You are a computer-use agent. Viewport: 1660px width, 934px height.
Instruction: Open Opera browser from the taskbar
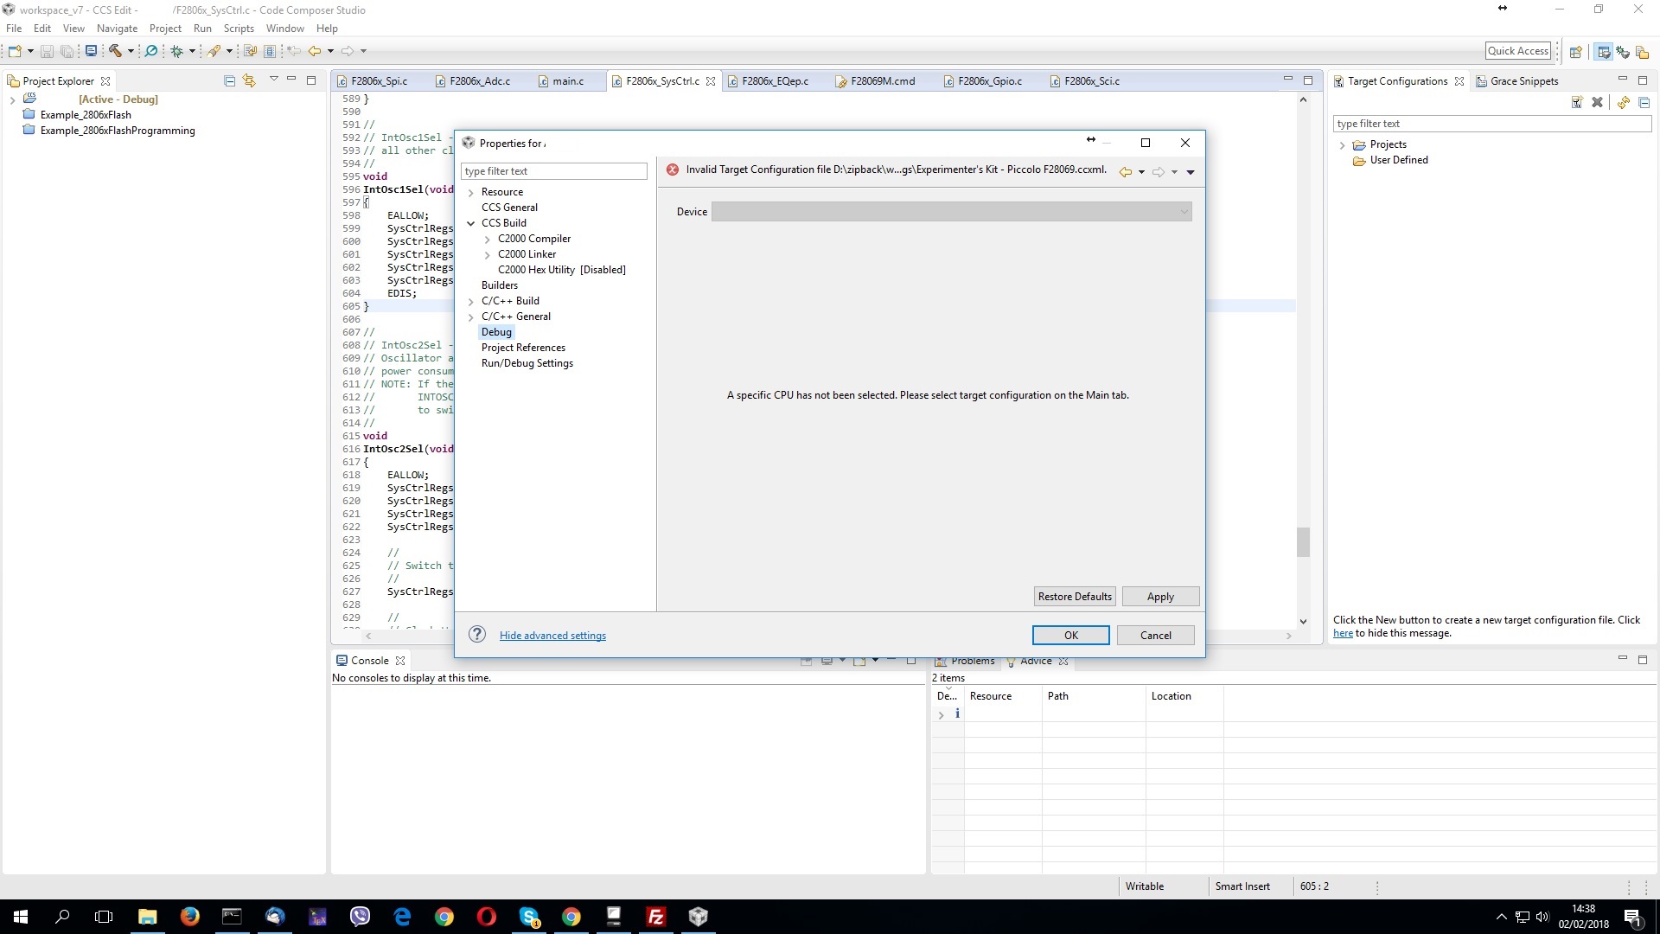click(x=487, y=917)
